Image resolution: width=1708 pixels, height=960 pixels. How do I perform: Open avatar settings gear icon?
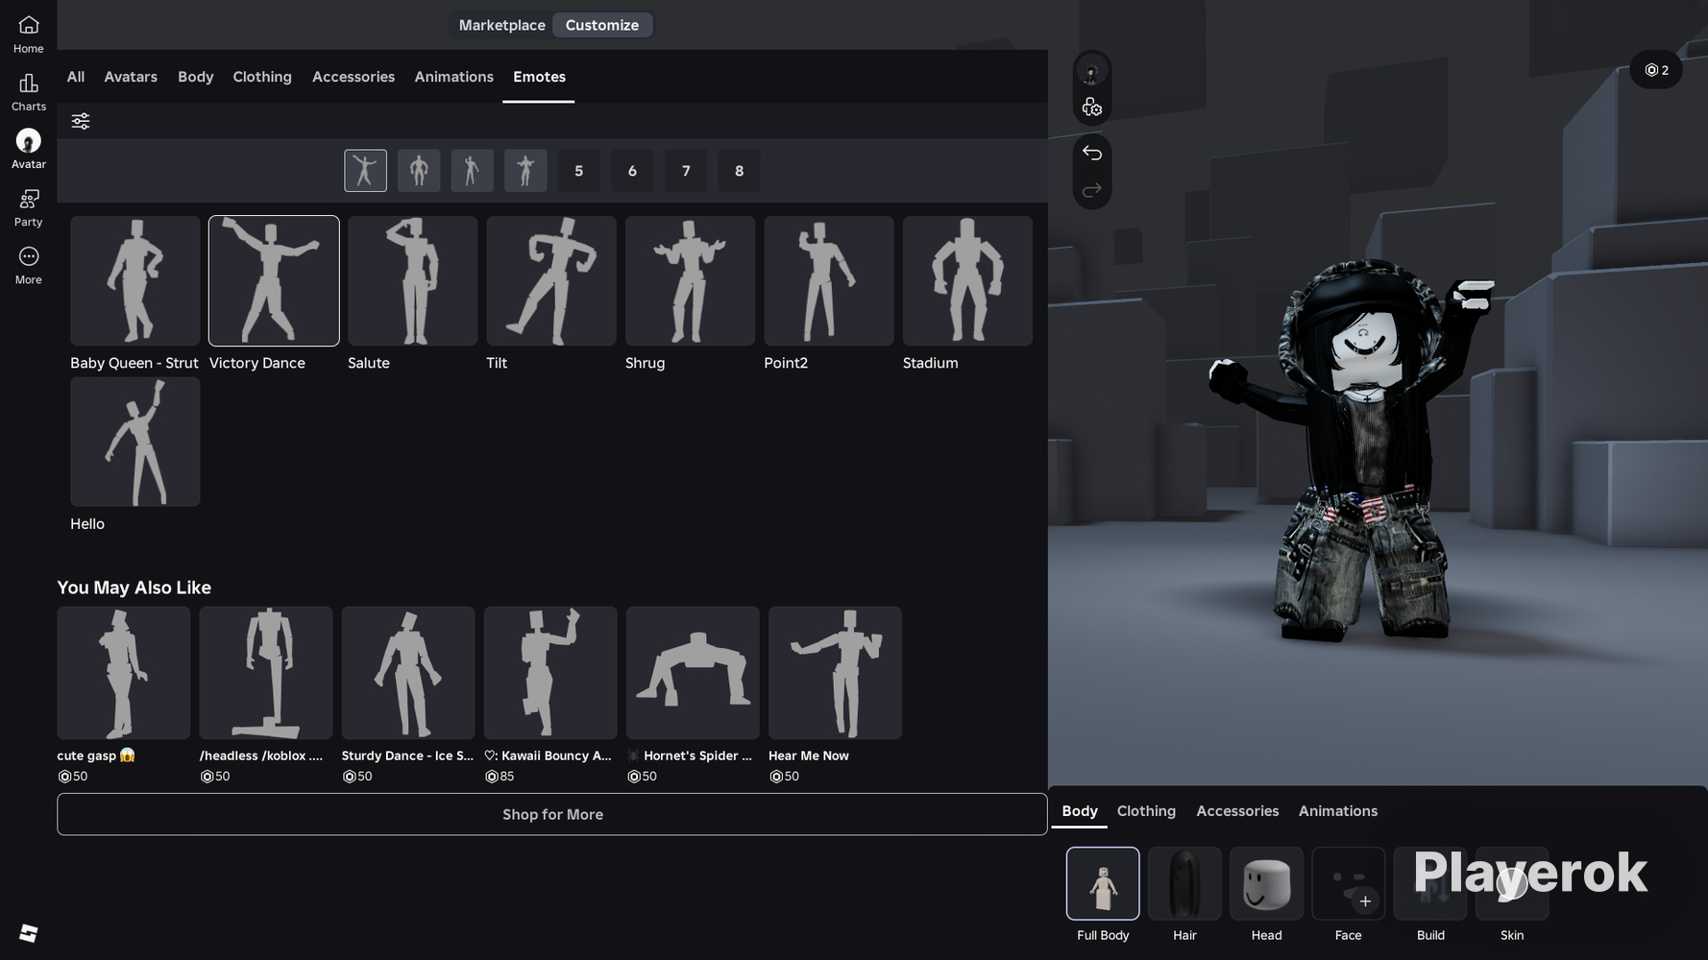pyautogui.click(x=1091, y=108)
